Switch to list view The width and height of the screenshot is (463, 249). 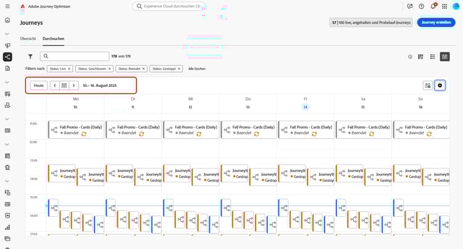pos(433,57)
